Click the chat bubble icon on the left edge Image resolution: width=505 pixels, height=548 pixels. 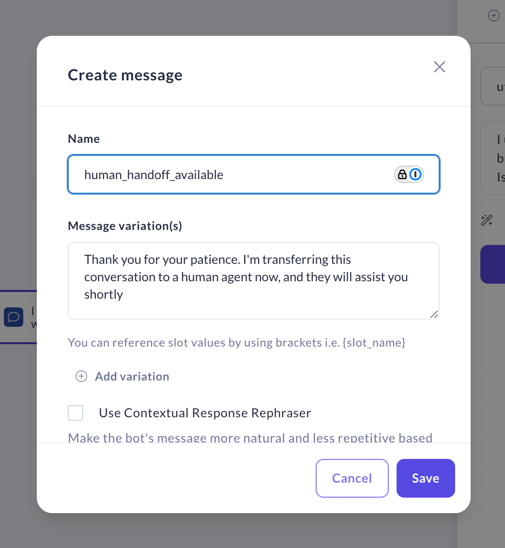pos(13,317)
